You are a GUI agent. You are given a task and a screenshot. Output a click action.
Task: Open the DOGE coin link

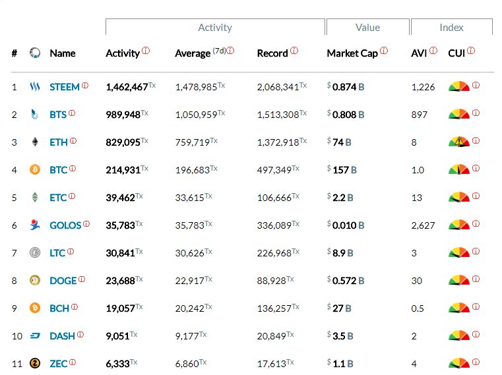[63, 281]
